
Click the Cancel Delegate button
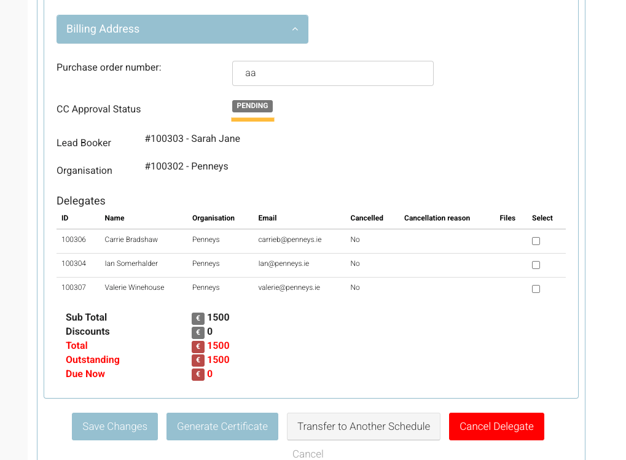[x=496, y=426]
